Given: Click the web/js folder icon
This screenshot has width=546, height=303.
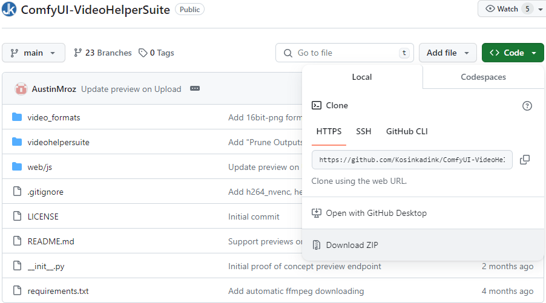Looking at the screenshot, I should pyautogui.click(x=17, y=167).
